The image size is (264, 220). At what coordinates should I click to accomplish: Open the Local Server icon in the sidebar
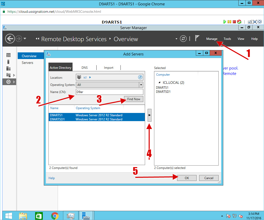pyautogui.click(x=8, y=62)
